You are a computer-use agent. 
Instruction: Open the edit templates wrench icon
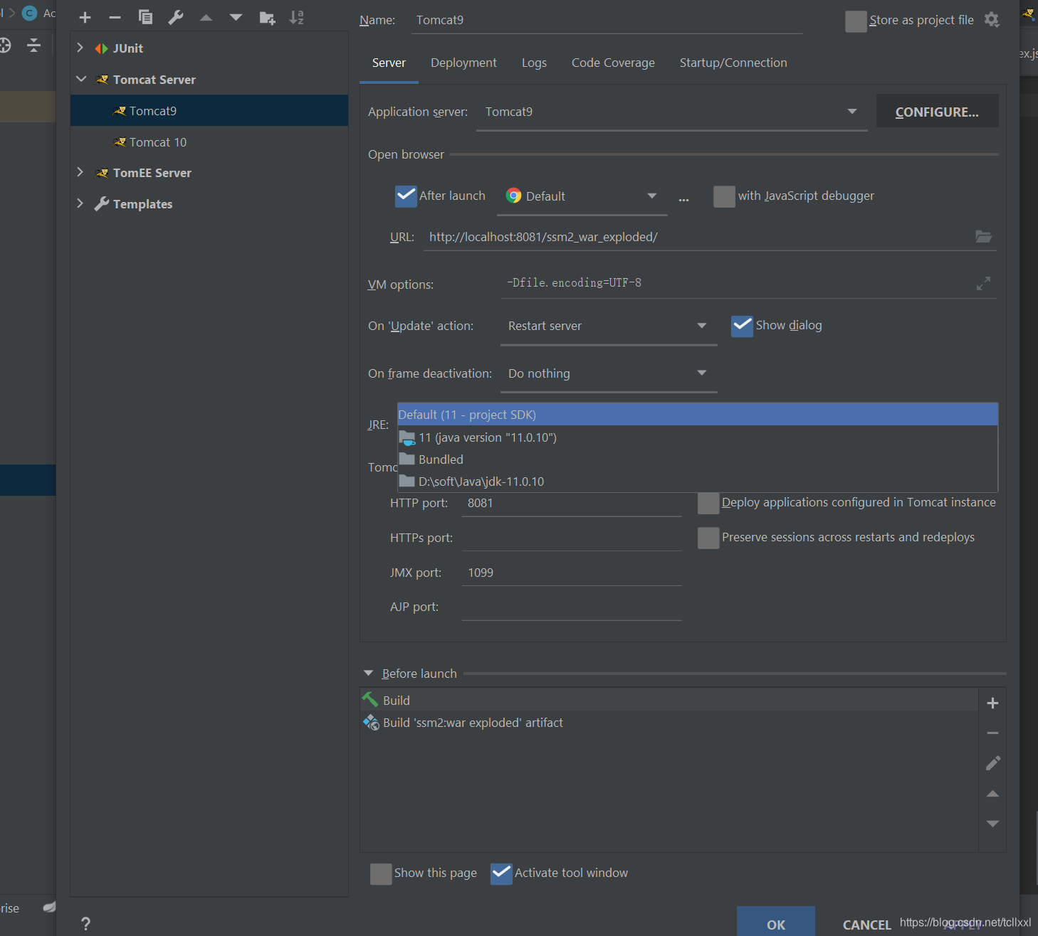pos(176,18)
